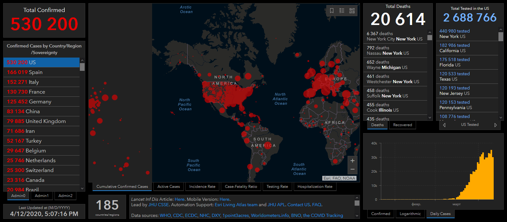
Task: Open the map legend list icon
Action: click(x=342, y=11)
